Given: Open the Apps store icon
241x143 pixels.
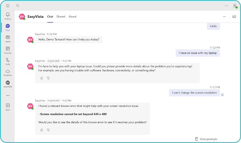Looking at the screenshot, I should pyautogui.click(x=8, y=106).
